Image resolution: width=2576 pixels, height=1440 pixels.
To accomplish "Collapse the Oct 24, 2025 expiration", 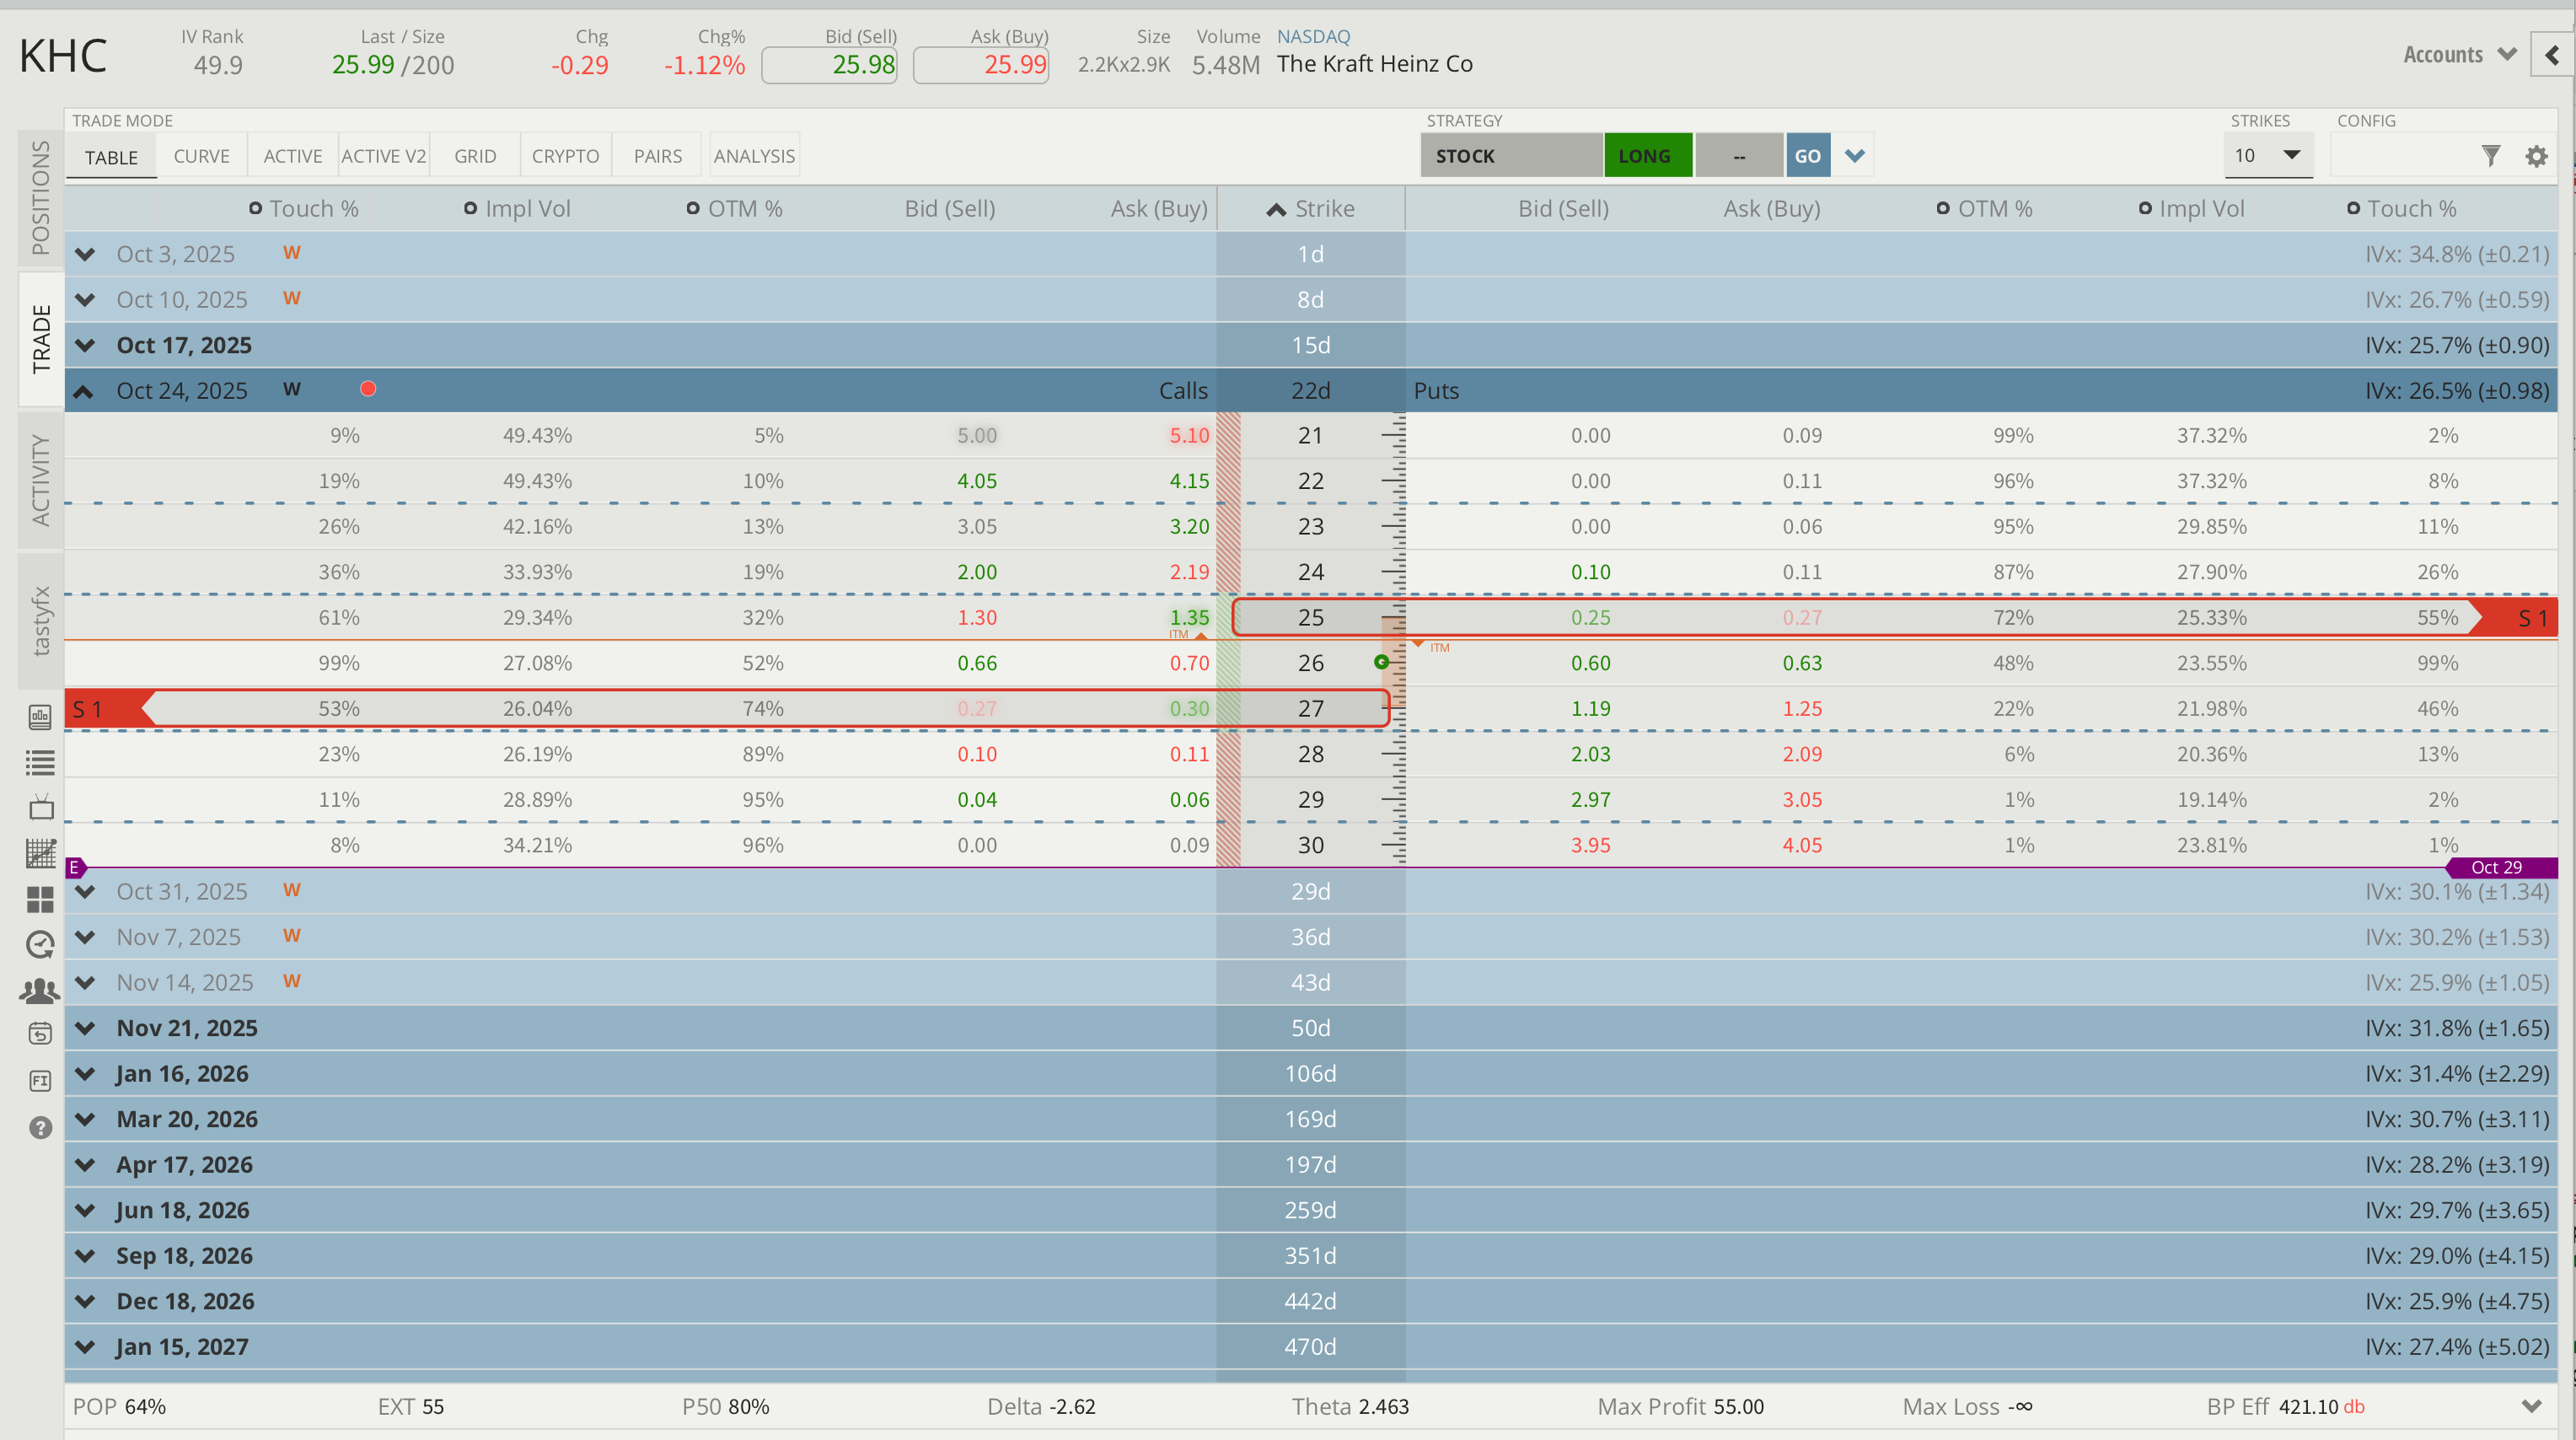I will tap(85, 391).
